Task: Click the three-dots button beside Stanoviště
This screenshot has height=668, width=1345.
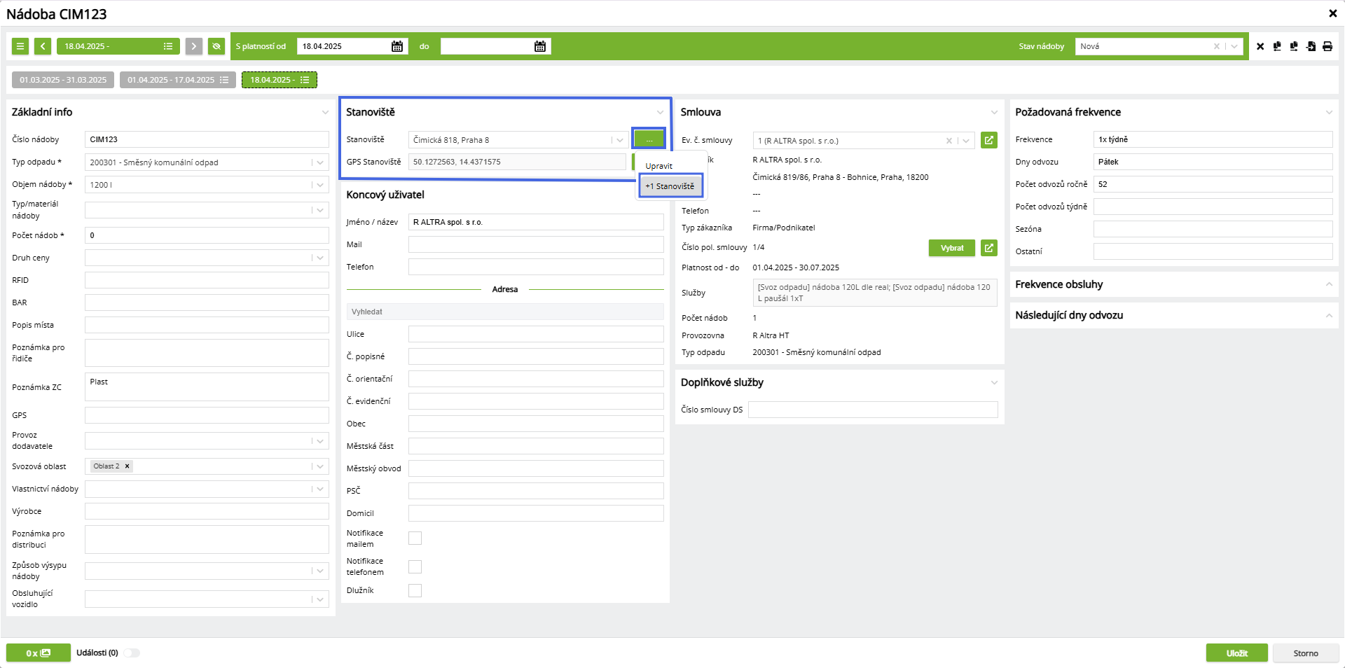Action: click(649, 139)
